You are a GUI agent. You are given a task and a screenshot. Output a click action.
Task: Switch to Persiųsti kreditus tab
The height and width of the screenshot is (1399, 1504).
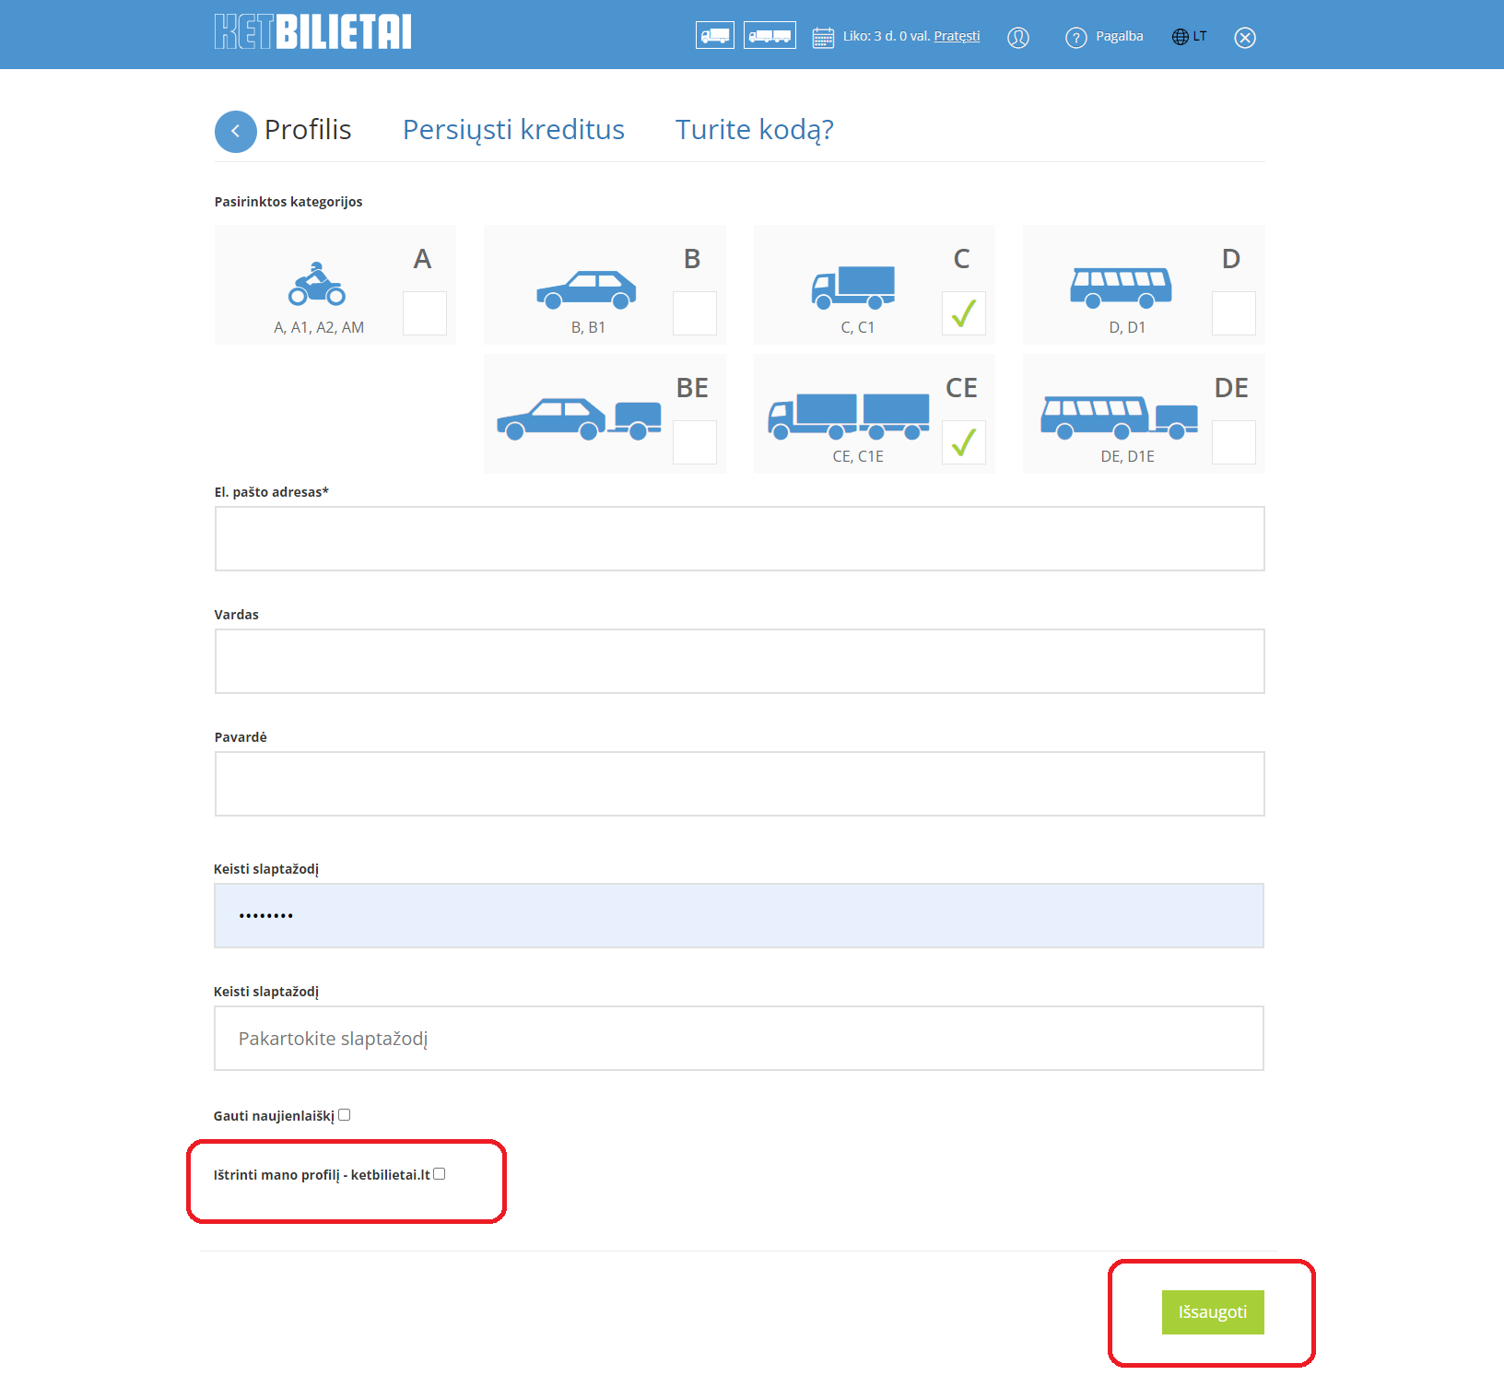point(513,130)
